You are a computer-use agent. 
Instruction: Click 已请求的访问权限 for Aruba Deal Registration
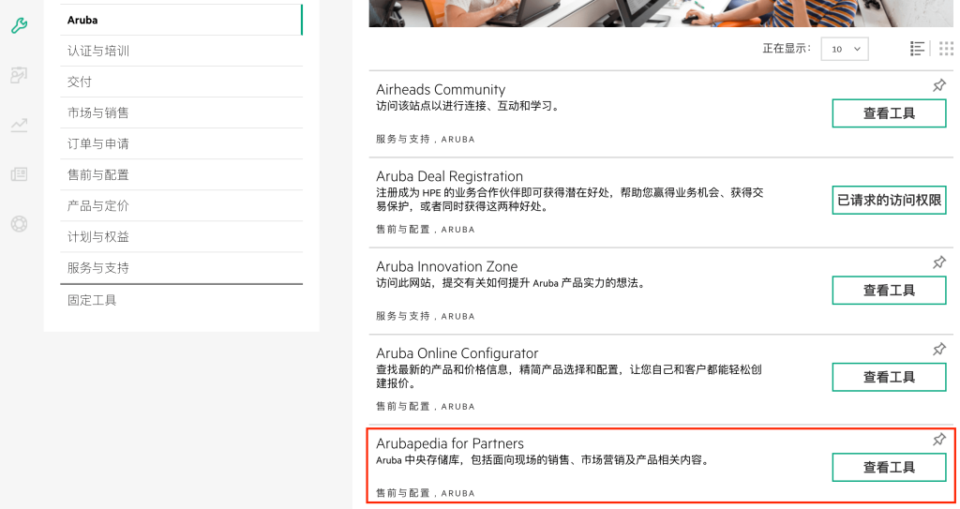pos(889,201)
